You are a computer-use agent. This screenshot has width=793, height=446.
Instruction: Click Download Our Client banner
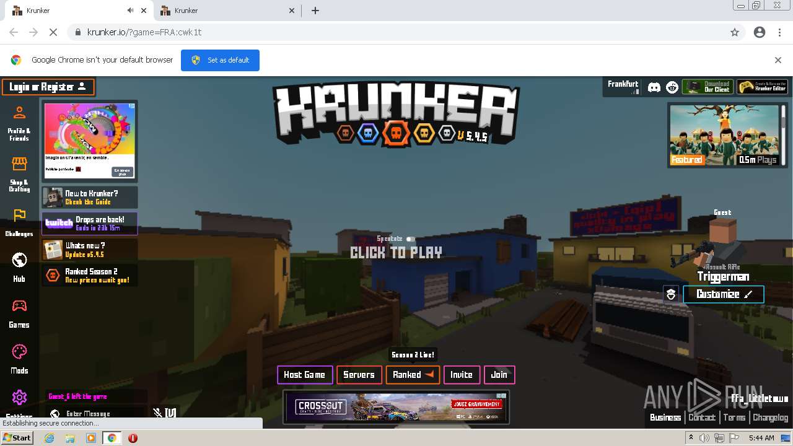[x=708, y=87]
